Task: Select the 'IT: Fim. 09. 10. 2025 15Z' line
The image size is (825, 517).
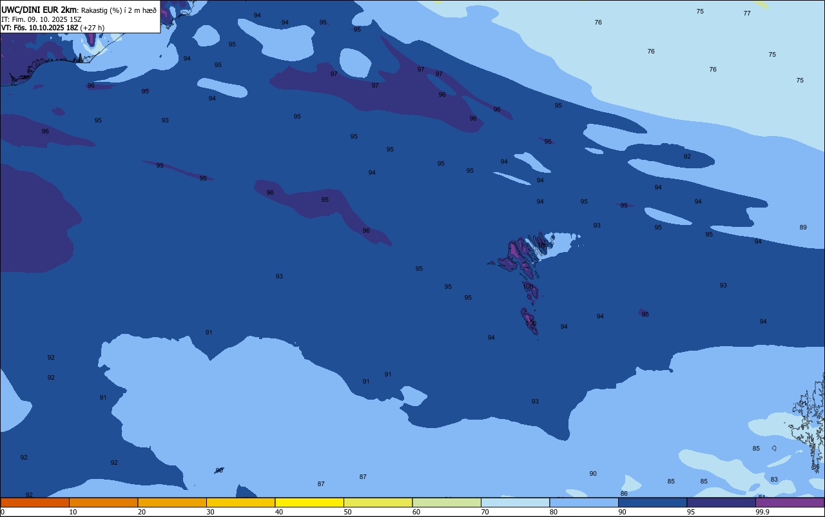Action: pos(41,19)
